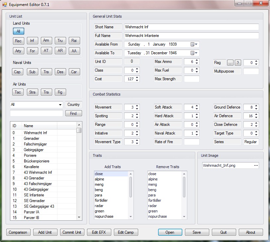Image resolution: width=270 pixels, height=242 pixels.
Task: Increase Soft Attack value
Action: 197,106
